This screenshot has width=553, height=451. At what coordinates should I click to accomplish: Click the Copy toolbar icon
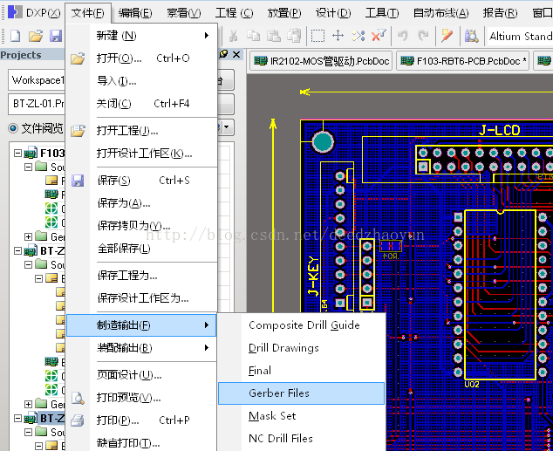coord(253,36)
